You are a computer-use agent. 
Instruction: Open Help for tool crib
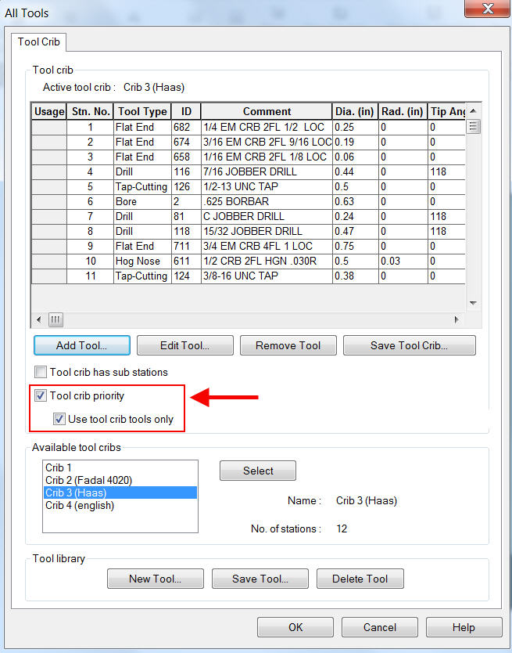coord(464,627)
